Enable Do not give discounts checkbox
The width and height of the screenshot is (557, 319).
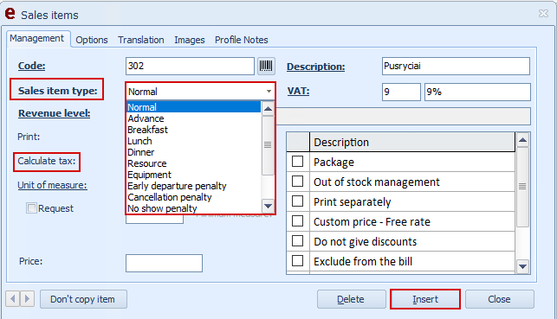(297, 241)
